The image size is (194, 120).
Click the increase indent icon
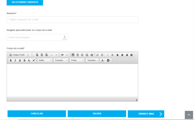point(112,55)
